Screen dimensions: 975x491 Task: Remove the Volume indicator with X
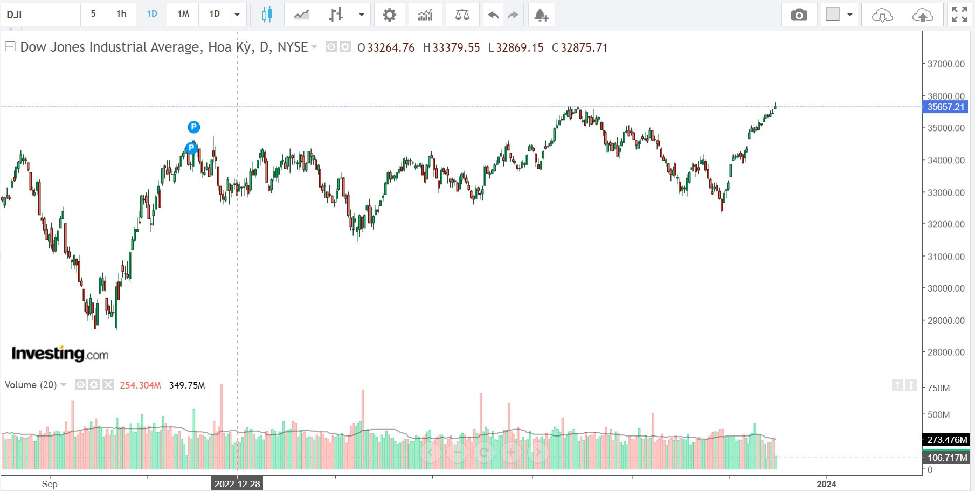tap(108, 385)
